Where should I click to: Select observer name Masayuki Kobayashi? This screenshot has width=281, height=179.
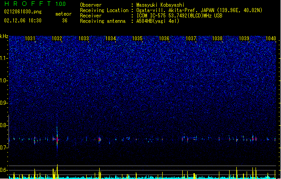pos(160,5)
